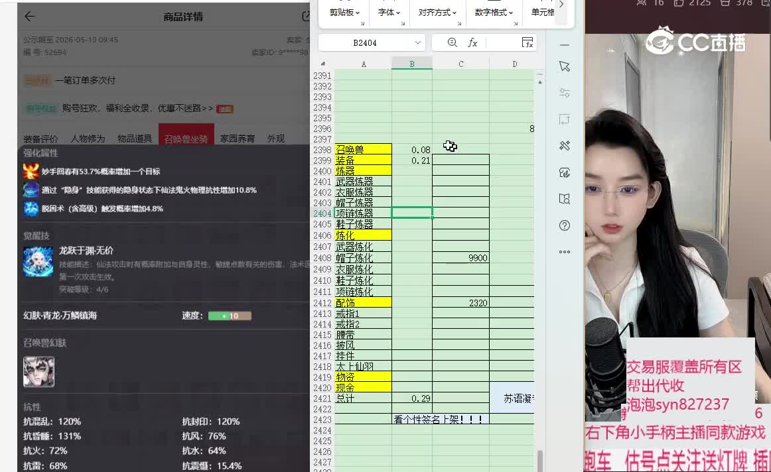The height and width of the screenshot is (472, 771).
Task: Open the 数字格式 group dropdown
Action: (494, 13)
